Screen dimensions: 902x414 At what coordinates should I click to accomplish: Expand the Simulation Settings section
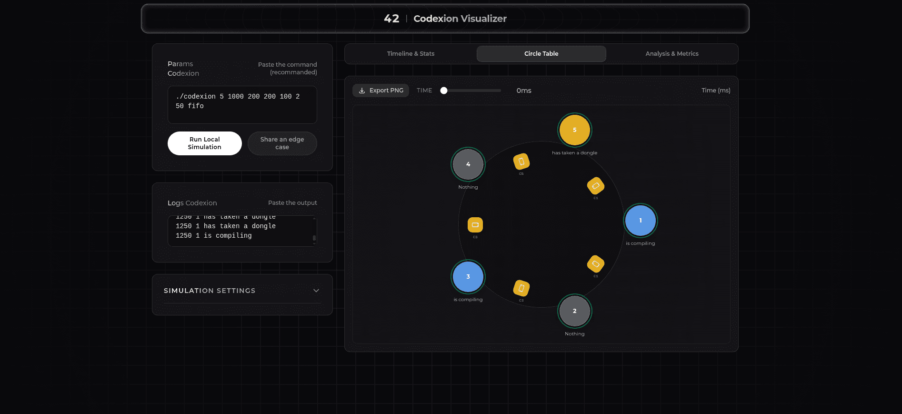[242, 291]
